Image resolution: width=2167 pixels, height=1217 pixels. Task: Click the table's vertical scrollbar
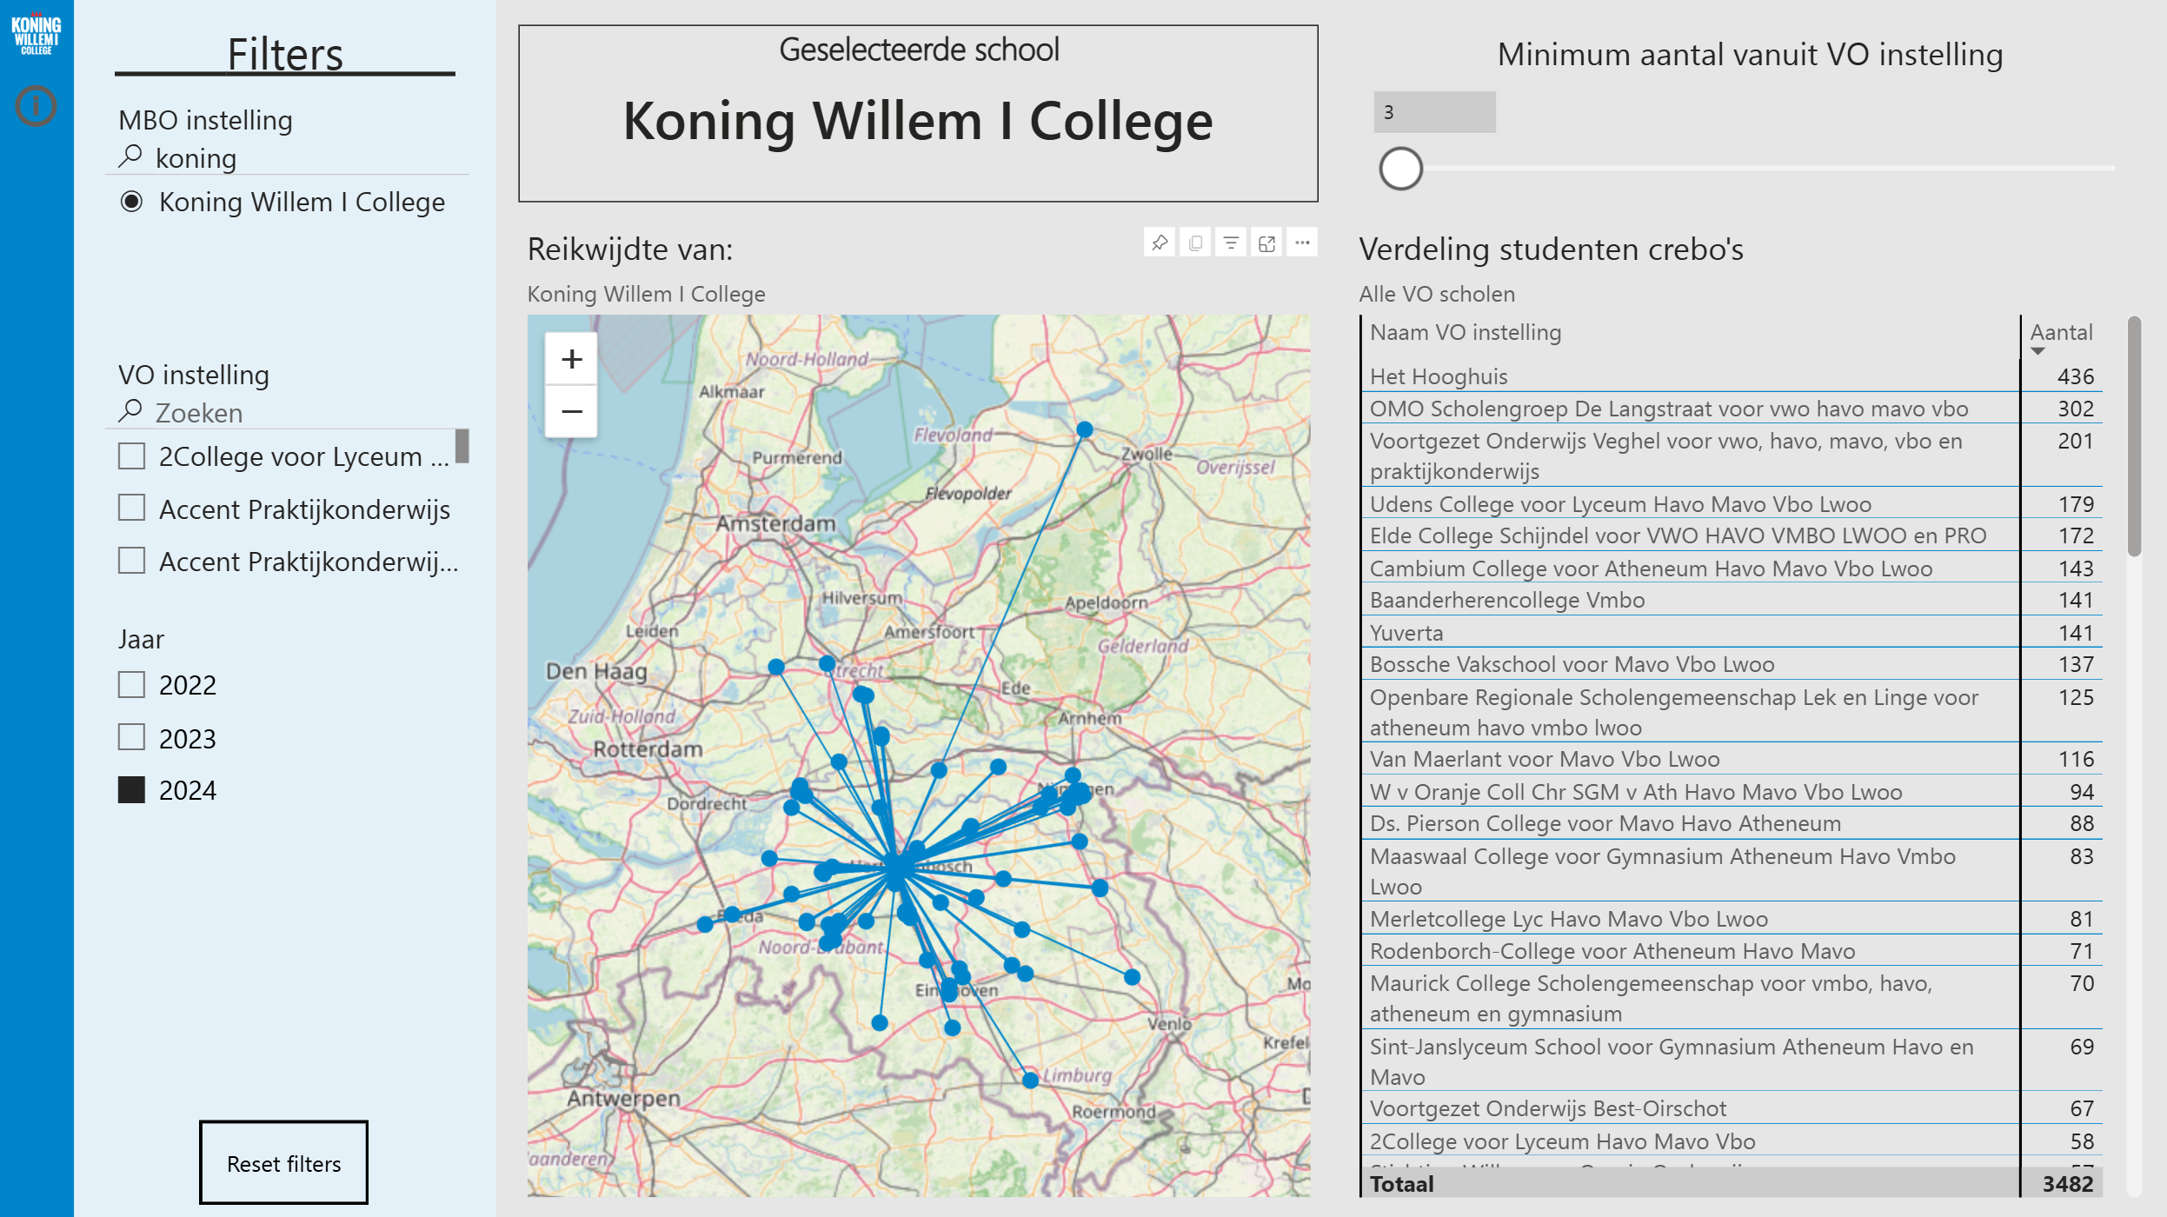(2134, 435)
